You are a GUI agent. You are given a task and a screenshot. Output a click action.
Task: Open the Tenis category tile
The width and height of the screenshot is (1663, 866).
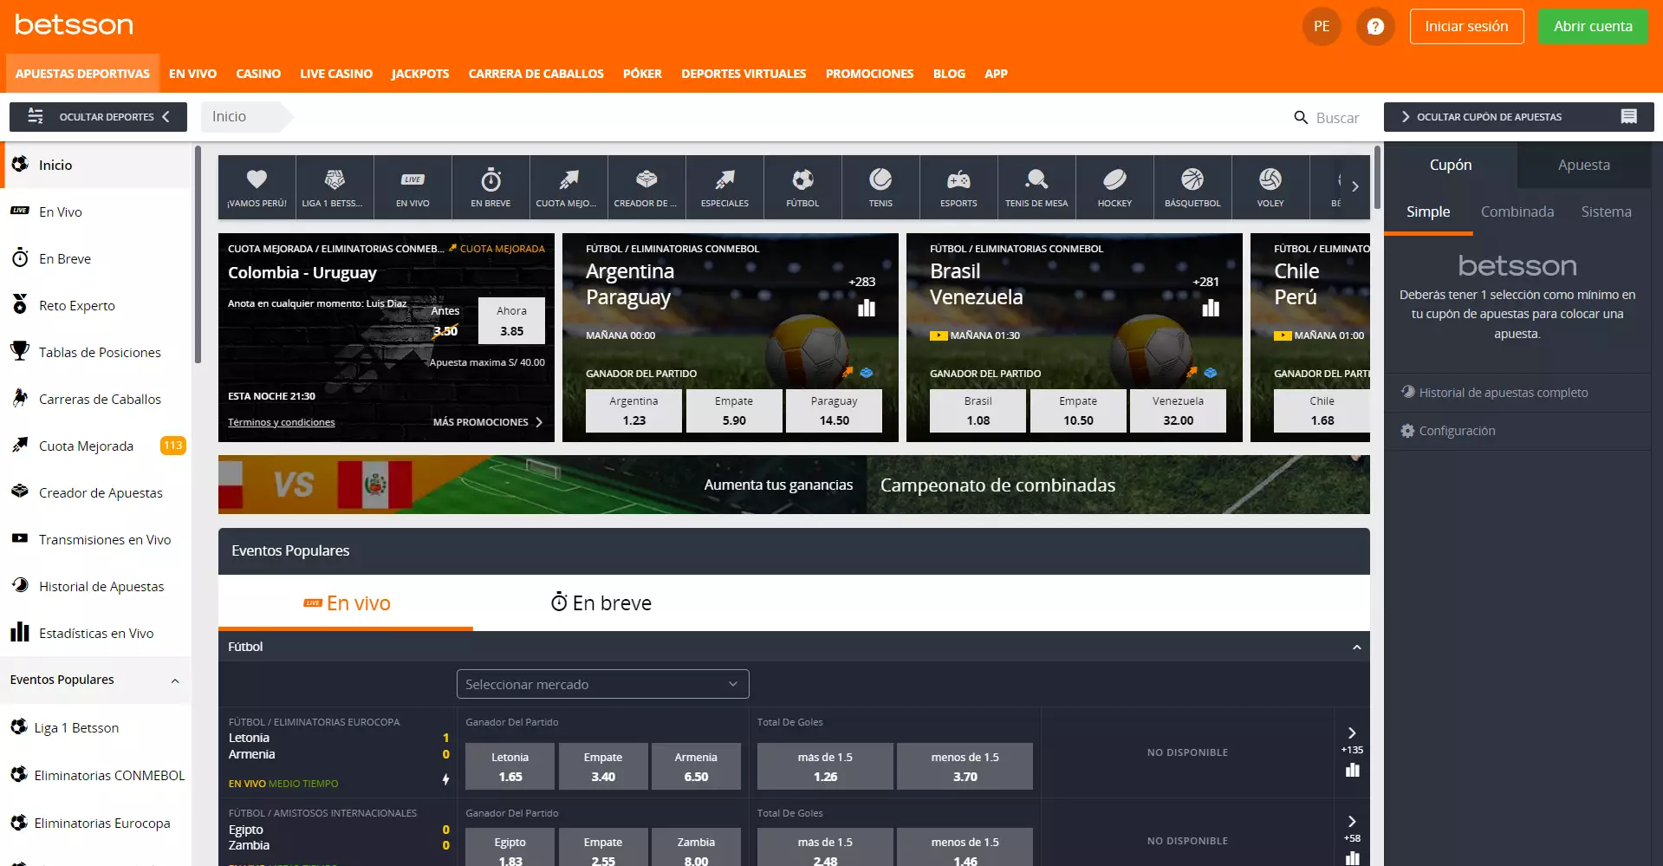click(880, 186)
